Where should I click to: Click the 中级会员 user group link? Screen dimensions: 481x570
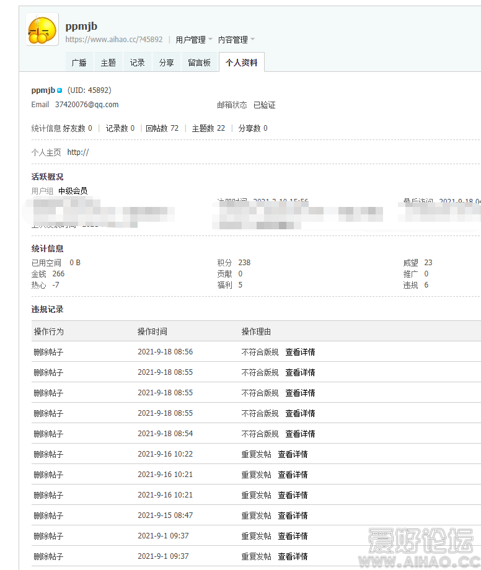click(x=73, y=191)
